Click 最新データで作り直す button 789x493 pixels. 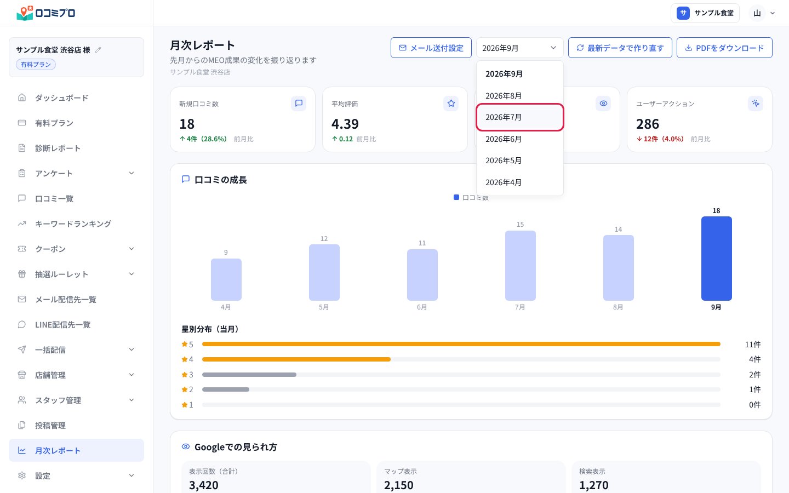(x=620, y=48)
